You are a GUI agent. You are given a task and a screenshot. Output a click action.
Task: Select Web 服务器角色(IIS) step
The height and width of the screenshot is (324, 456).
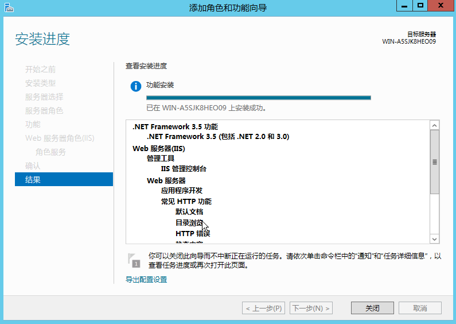pyautogui.click(x=60, y=138)
